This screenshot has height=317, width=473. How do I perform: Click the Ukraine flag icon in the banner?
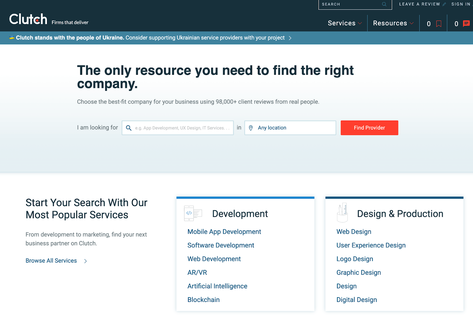coord(12,38)
